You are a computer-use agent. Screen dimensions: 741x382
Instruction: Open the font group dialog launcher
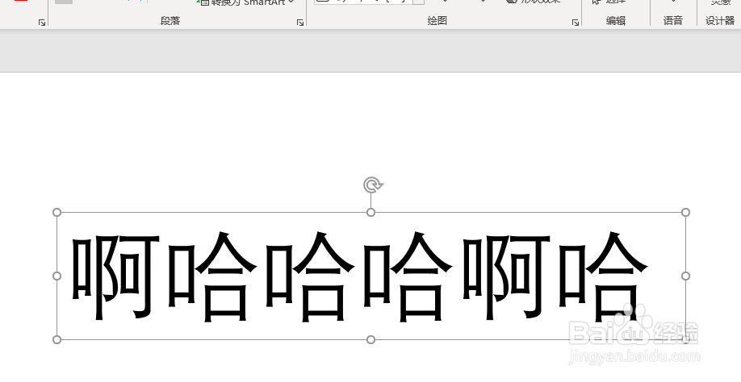pos(42,23)
